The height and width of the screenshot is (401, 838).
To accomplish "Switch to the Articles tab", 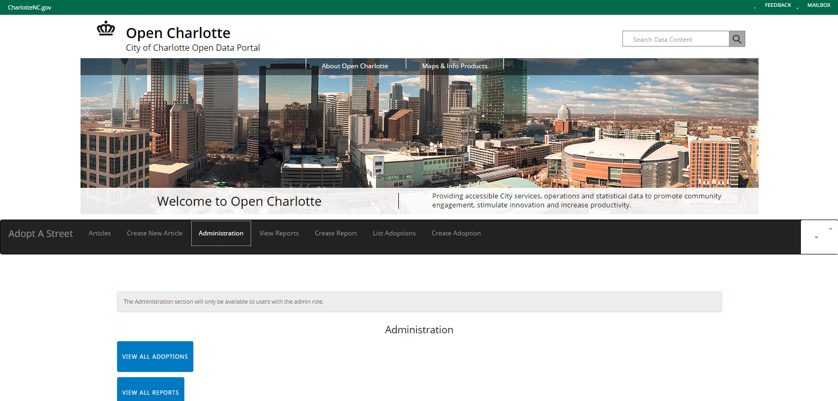I will pos(100,233).
